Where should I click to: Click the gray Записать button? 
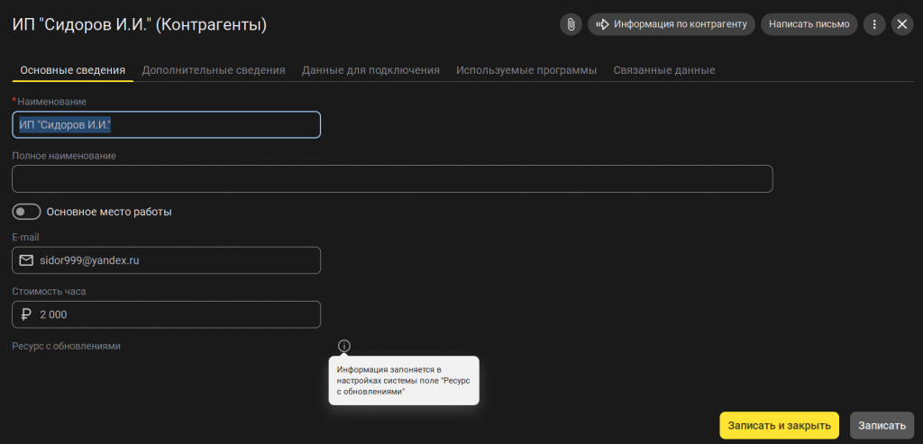click(882, 425)
